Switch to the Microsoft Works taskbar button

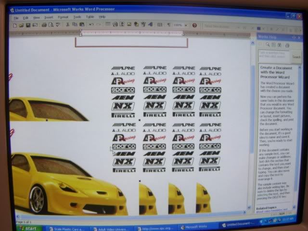tap(196, 227)
